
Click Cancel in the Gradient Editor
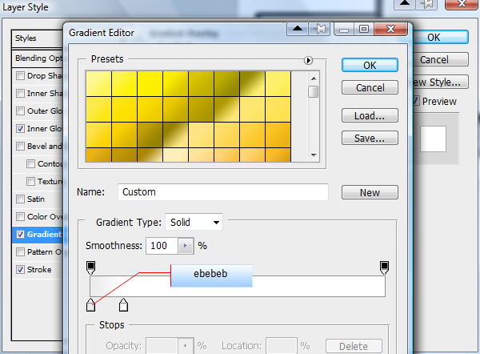(x=370, y=87)
